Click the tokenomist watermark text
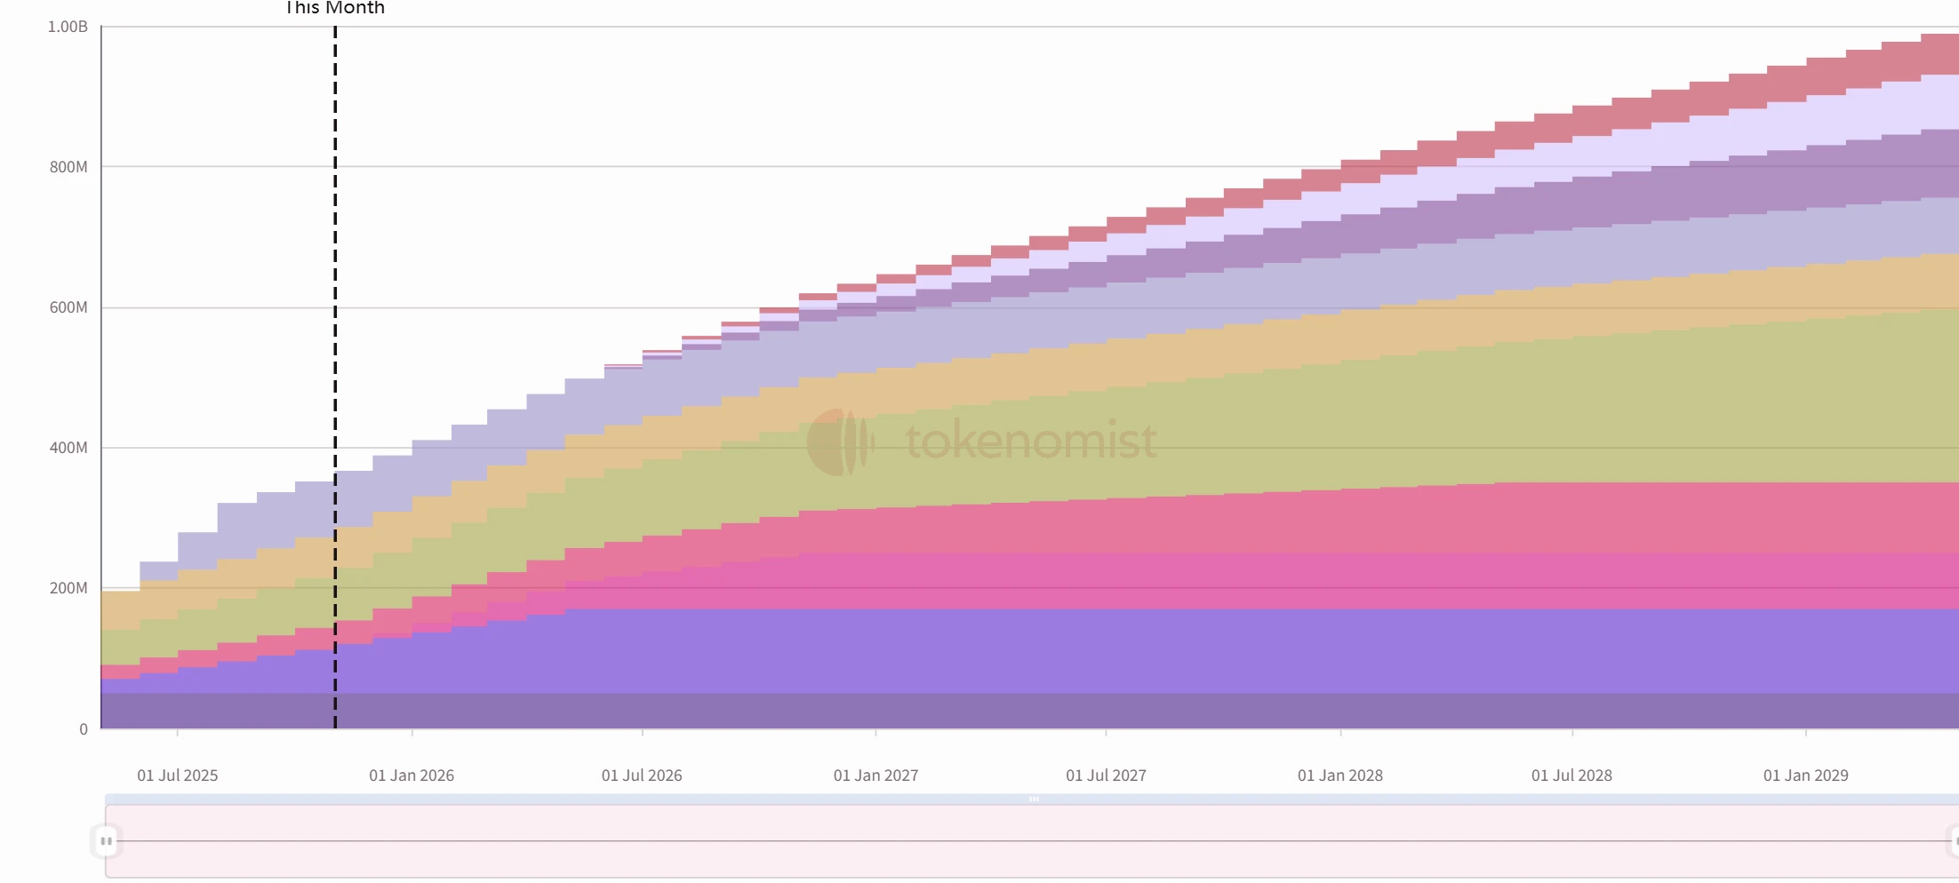The height and width of the screenshot is (883, 1959). [1031, 441]
